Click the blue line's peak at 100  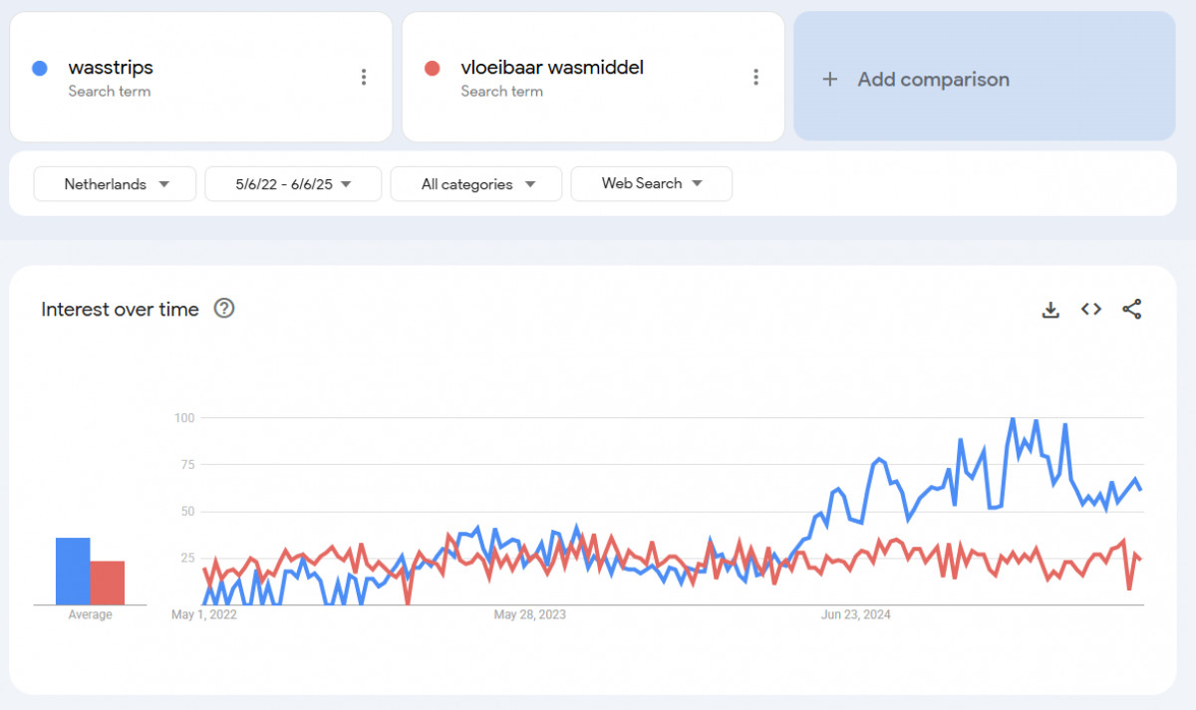[1014, 419]
